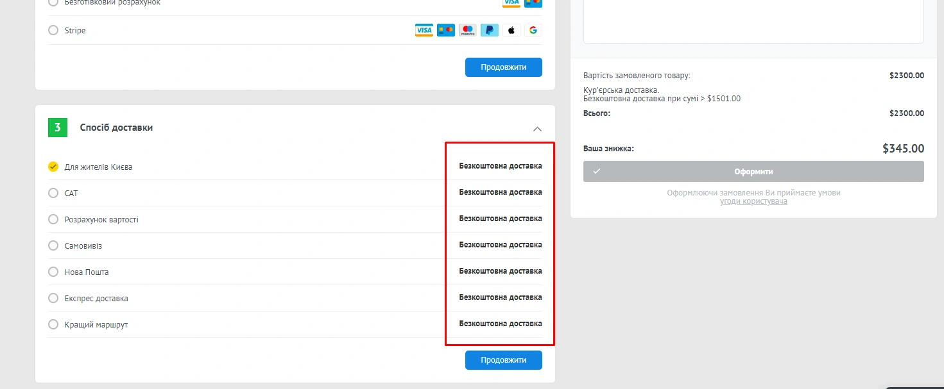This screenshot has width=944, height=389.
Task: Select Кращий маршрут delivery option
Action: 53,324
